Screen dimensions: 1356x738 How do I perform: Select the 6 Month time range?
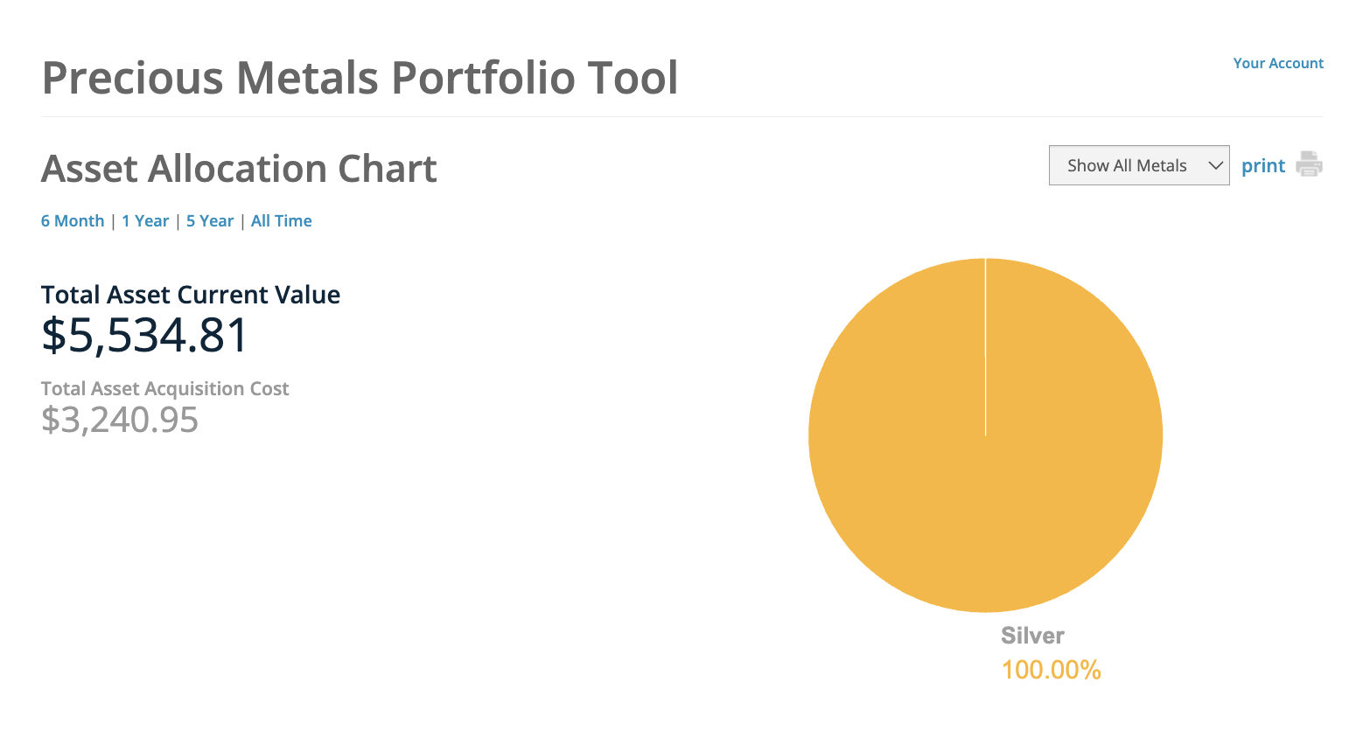tap(73, 221)
